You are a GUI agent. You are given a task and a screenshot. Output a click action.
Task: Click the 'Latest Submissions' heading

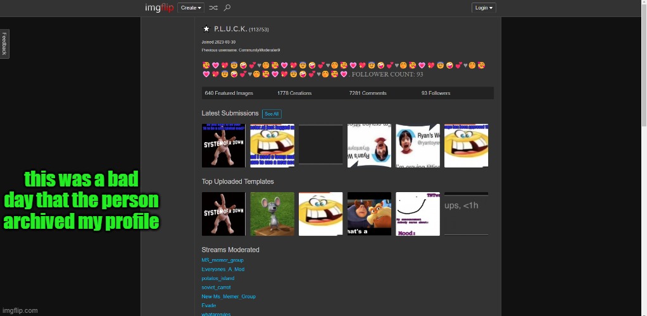[230, 113]
